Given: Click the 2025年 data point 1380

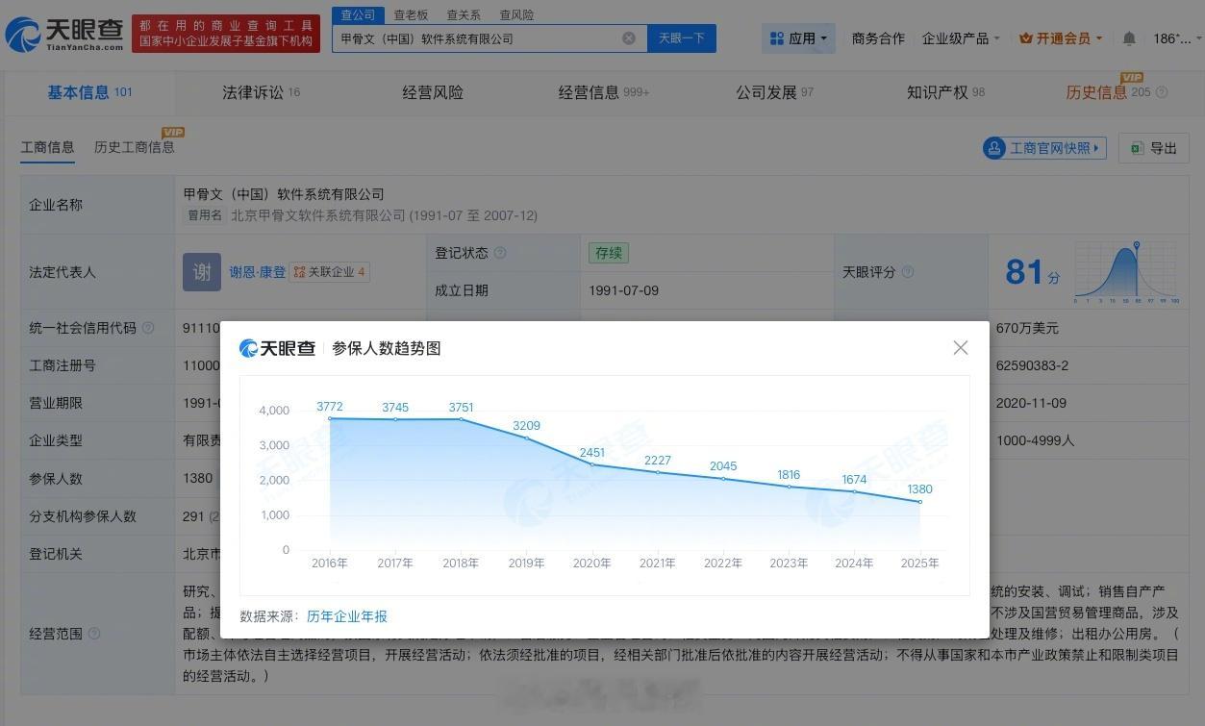Looking at the screenshot, I should 920,502.
